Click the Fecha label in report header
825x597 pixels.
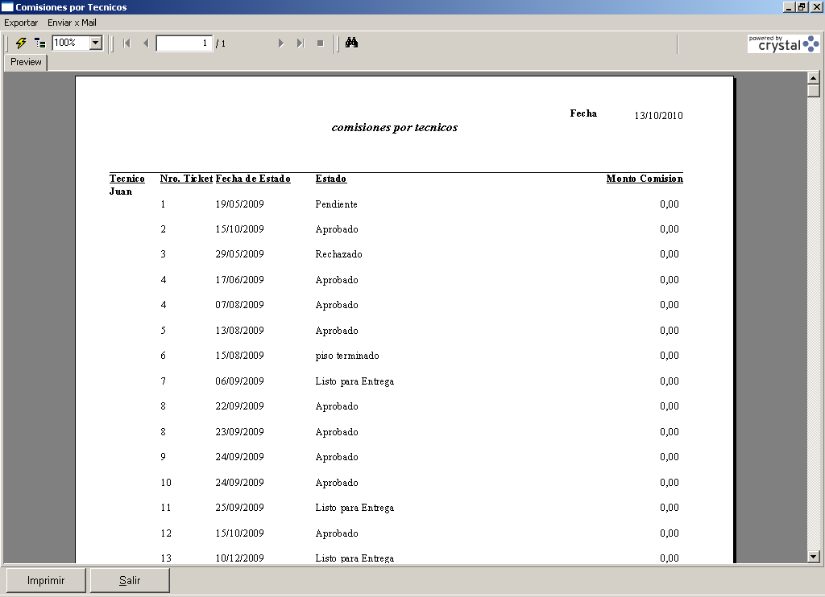[x=583, y=113]
